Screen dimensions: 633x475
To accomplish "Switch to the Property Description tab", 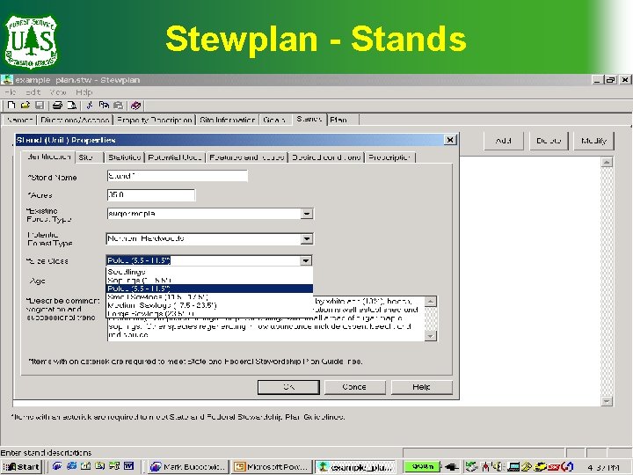I will [154, 120].
